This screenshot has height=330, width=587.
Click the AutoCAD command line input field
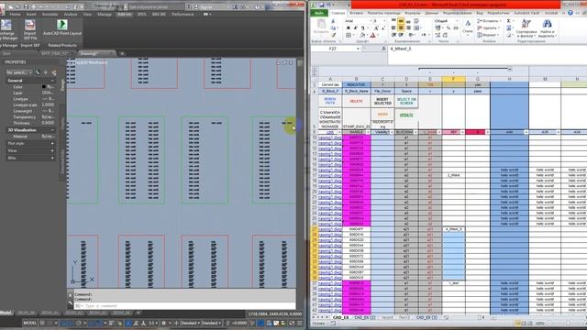click(x=185, y=305)
